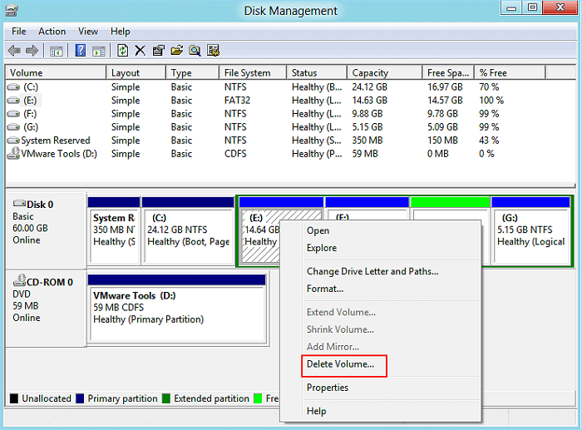
Task: Click the green Extended partition legend swatch
Action: [166, 398]
